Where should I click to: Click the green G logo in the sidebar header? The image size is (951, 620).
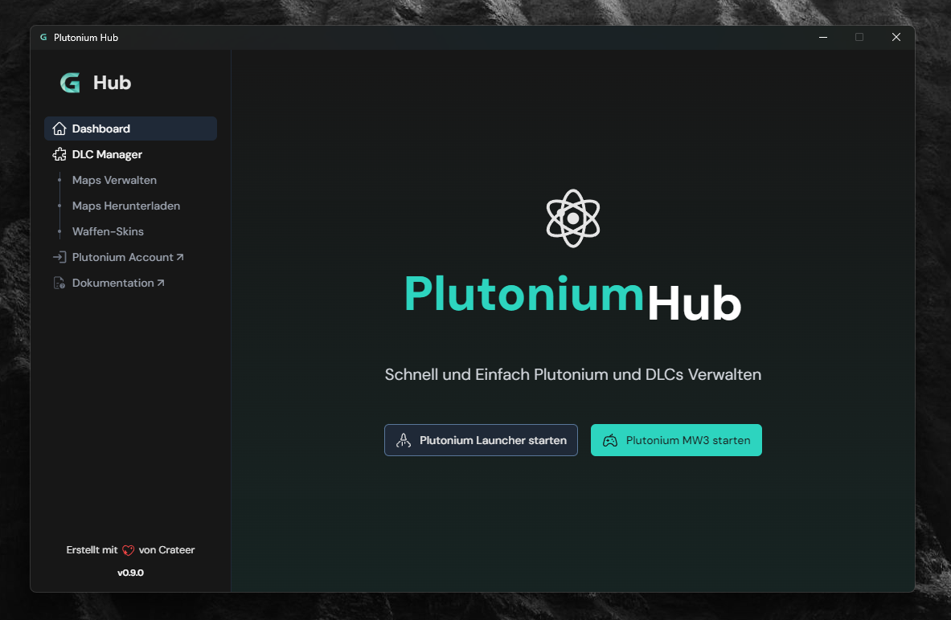71,83
